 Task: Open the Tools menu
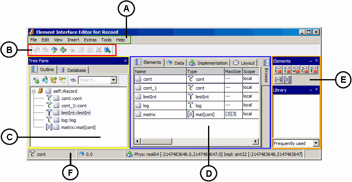106,40
